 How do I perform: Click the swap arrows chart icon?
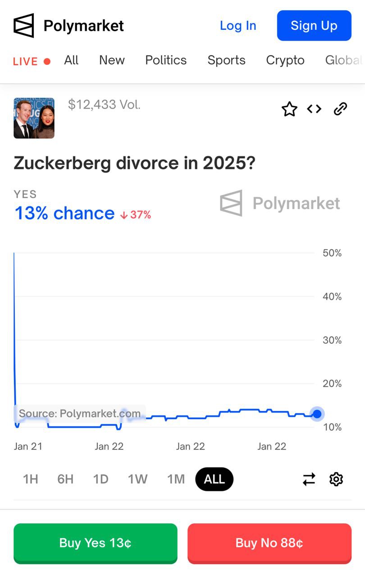pyautogui.click(x=309, y=479)
